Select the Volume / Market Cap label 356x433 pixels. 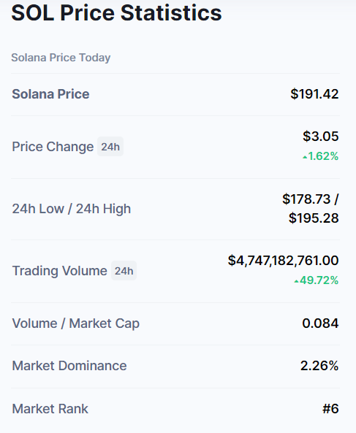pos(76,323)
